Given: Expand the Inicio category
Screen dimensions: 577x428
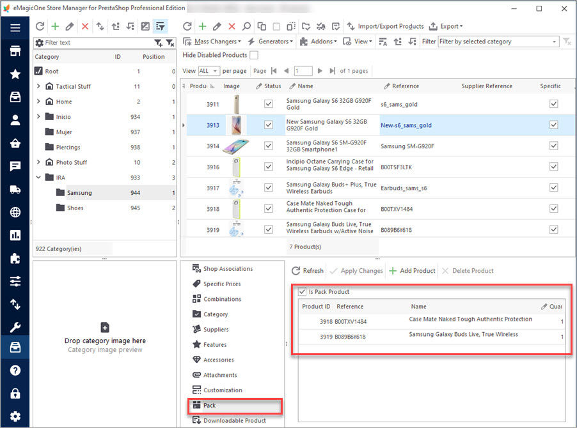Looking at the screenshot, I should (38, 116).
